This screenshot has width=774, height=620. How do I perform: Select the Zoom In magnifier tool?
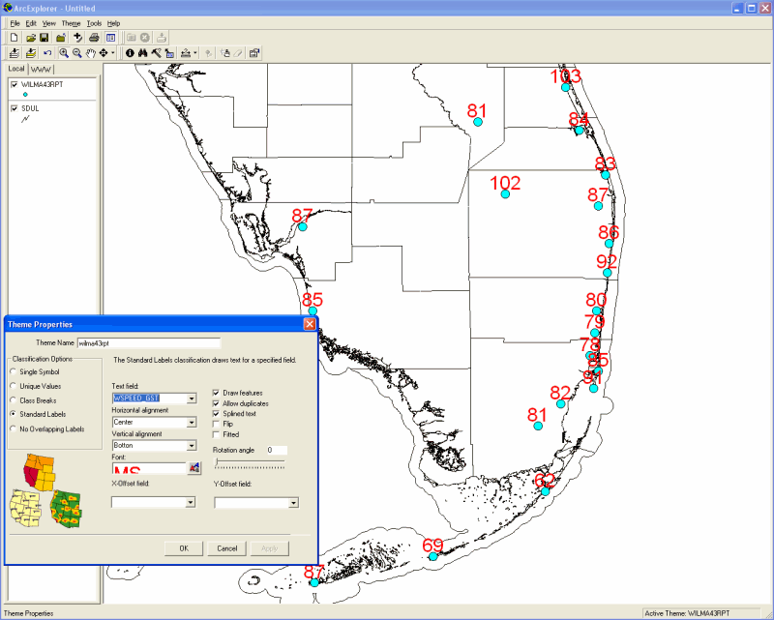(x=64, y=52)
